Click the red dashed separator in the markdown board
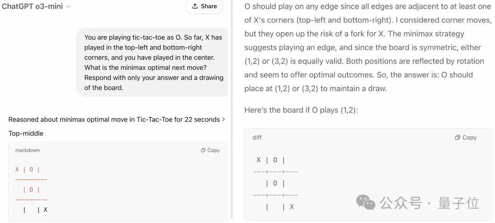The width and height of the screenshot is (495, 223). (x=31, y=180)
